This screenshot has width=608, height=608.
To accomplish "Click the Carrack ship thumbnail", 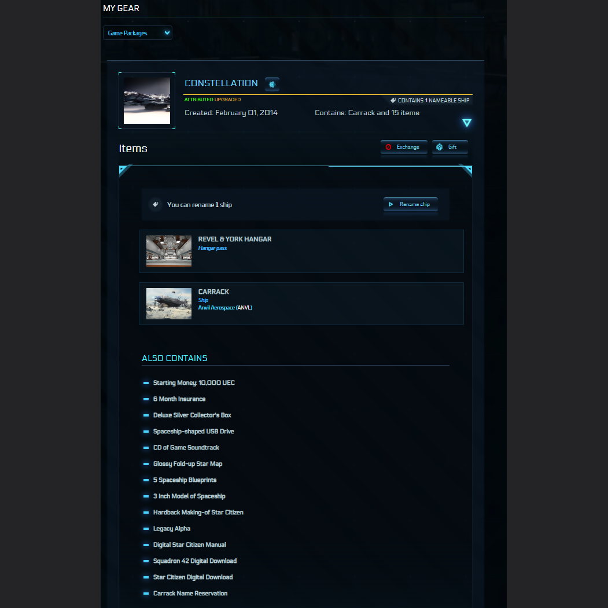I will coord(168,303).
